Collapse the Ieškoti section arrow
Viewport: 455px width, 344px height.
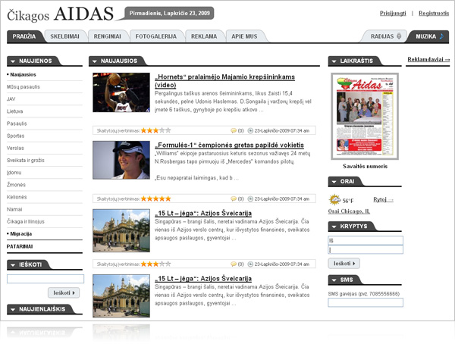pyautogui.click(x=13, y=265)
